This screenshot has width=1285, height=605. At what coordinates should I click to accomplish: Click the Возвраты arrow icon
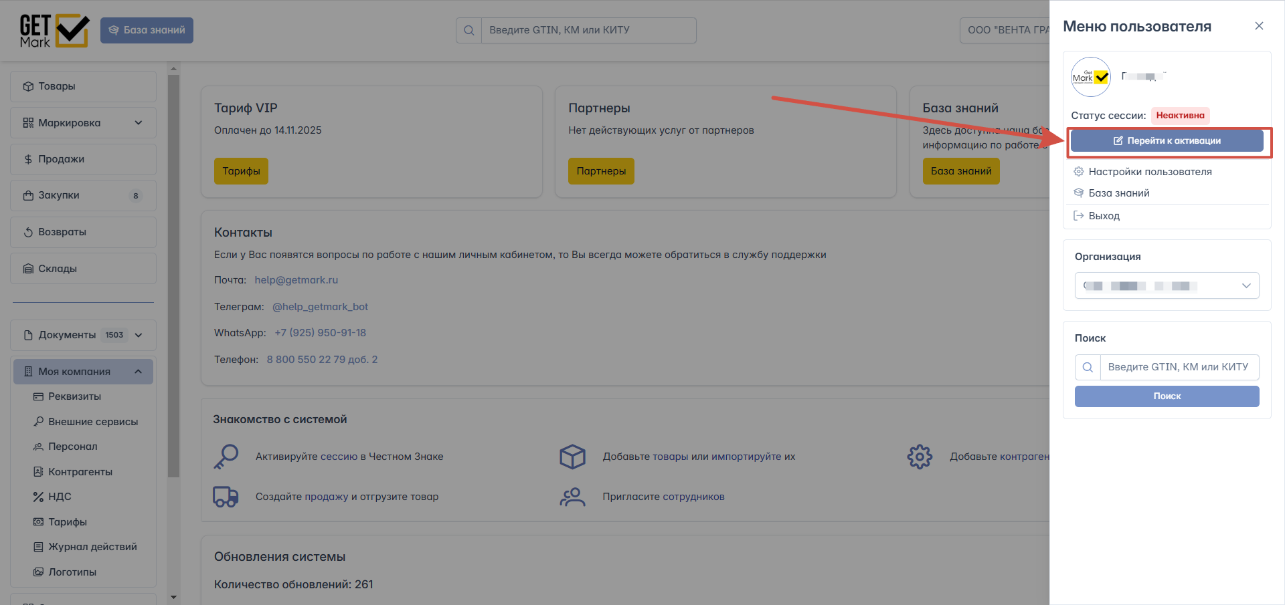click(x=28, y=232)
